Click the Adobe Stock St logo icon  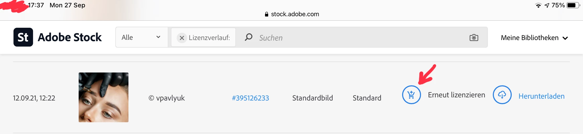(23, 37)
